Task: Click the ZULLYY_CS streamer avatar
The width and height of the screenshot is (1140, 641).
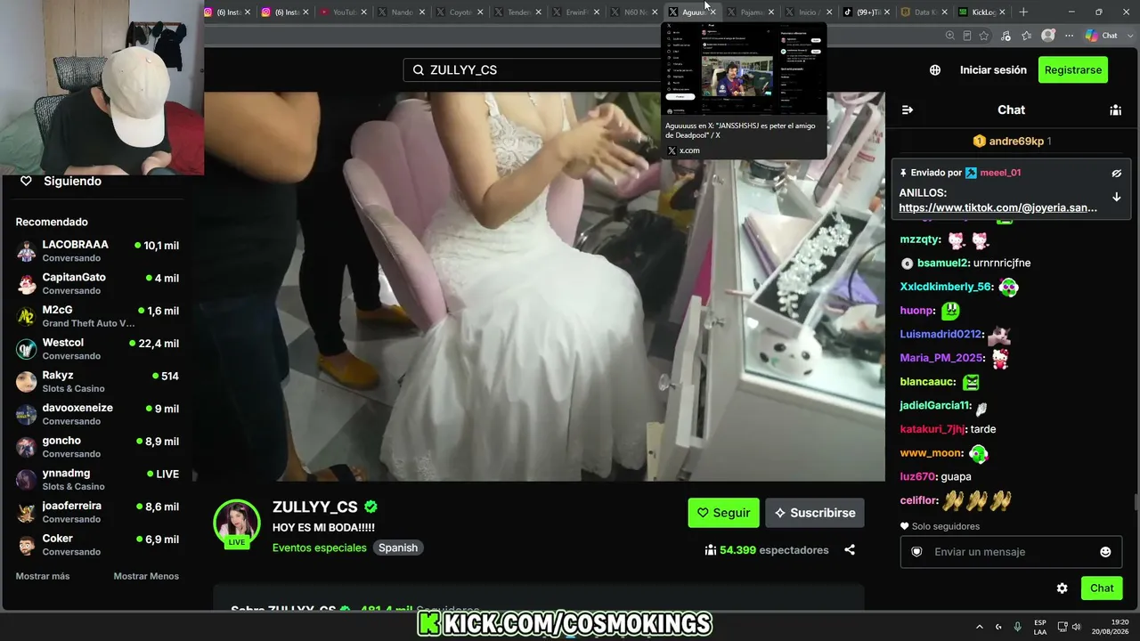Action: (x=237, y=523)
